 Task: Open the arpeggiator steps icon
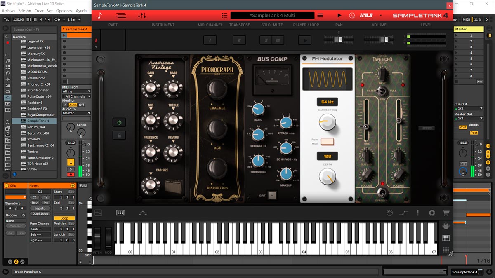coord(142,213)
